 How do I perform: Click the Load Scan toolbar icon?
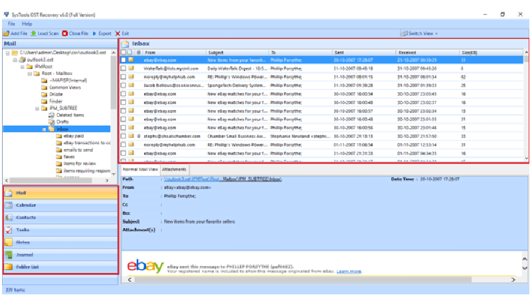(33, 33)
